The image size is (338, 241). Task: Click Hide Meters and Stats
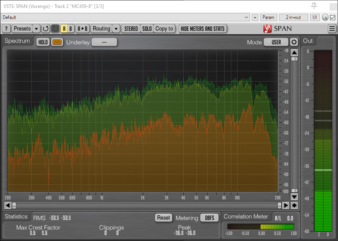(203, 28)
